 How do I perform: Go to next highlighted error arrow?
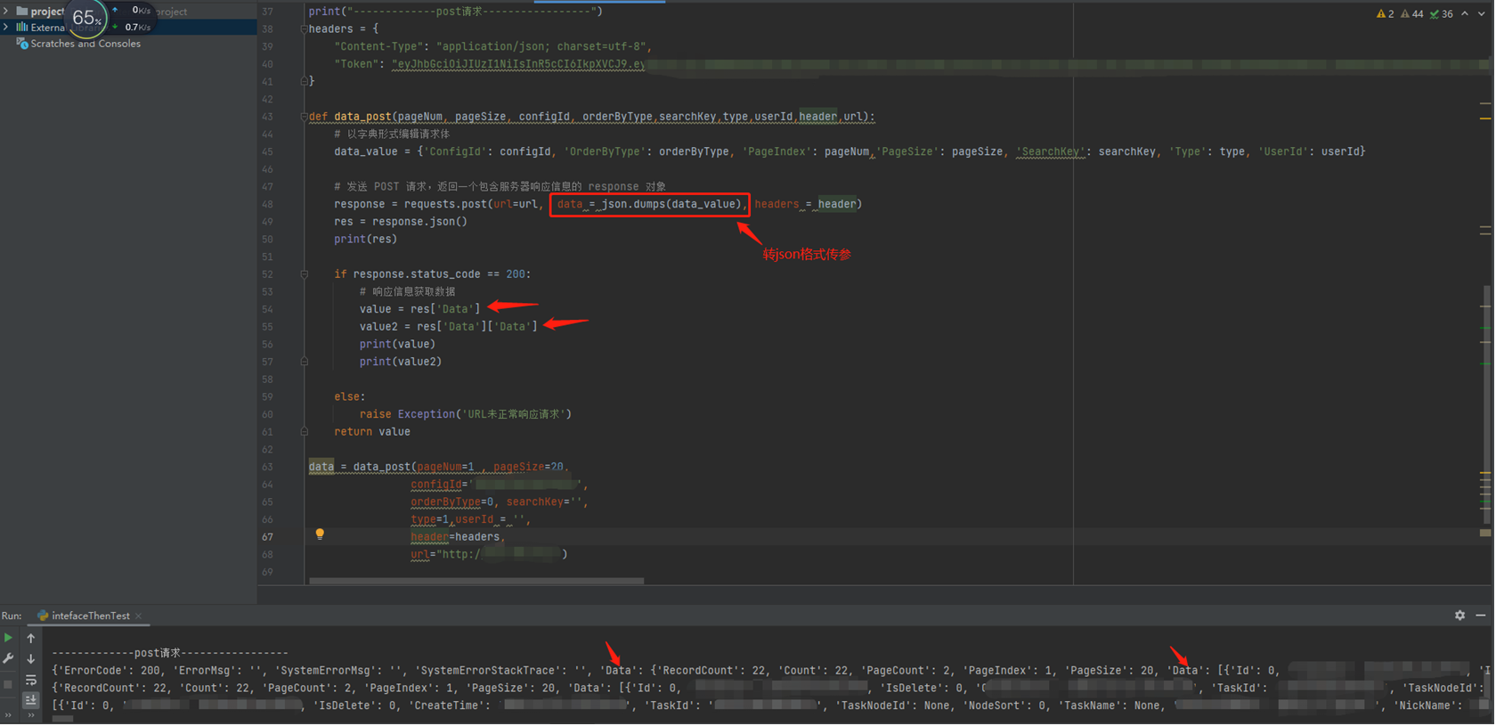pos(1482,14)
